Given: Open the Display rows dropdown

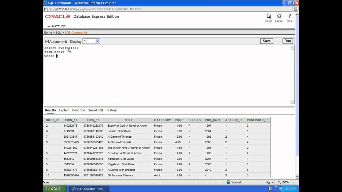Looking at the screenshot, I should coord(91,41).
